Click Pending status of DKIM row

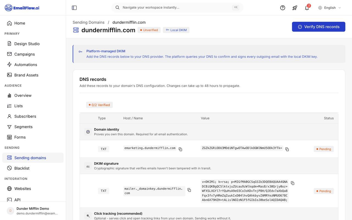[324, 191]
